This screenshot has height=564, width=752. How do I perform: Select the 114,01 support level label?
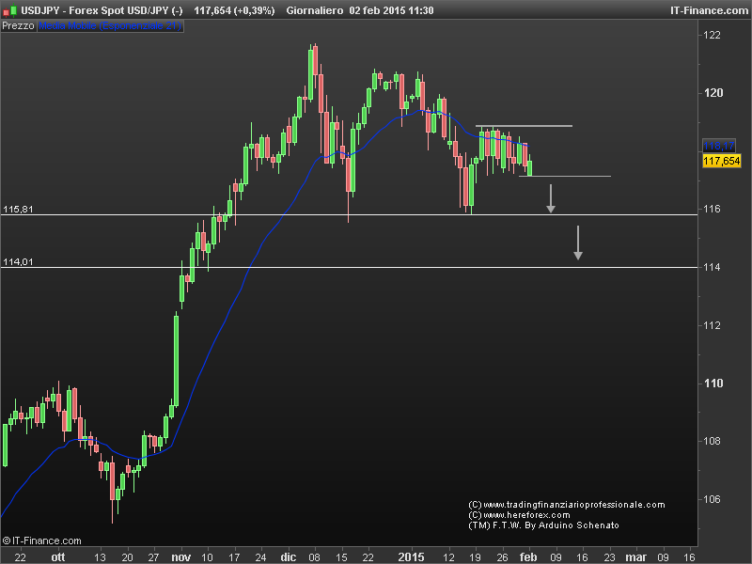coord(18,262)
